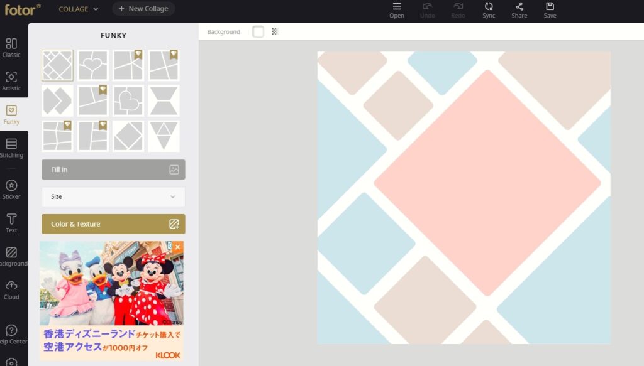Viewport: 644px width, 366px height.
Task: Close the Disney advertisement
Action: (x=177, y=247)
